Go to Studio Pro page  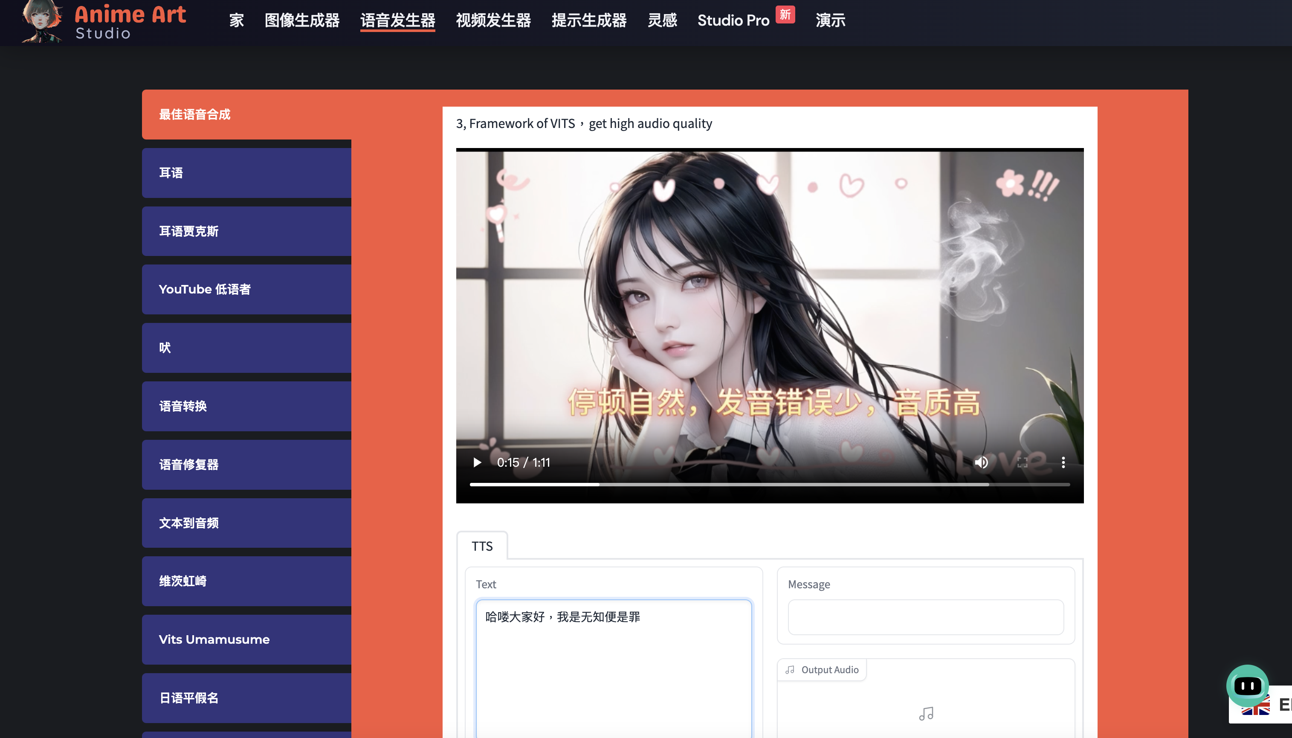[733, 20]
